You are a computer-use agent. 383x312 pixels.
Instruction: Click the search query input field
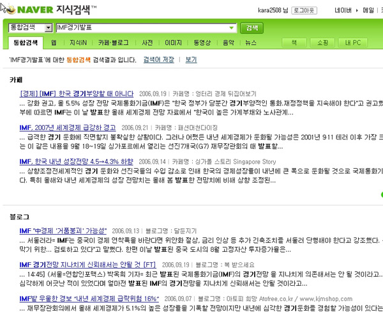tap(146, 27)
